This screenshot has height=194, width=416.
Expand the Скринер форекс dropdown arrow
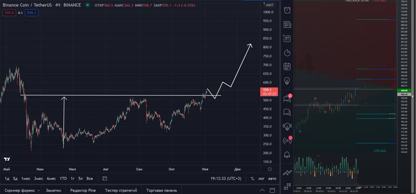click(38, 191)
